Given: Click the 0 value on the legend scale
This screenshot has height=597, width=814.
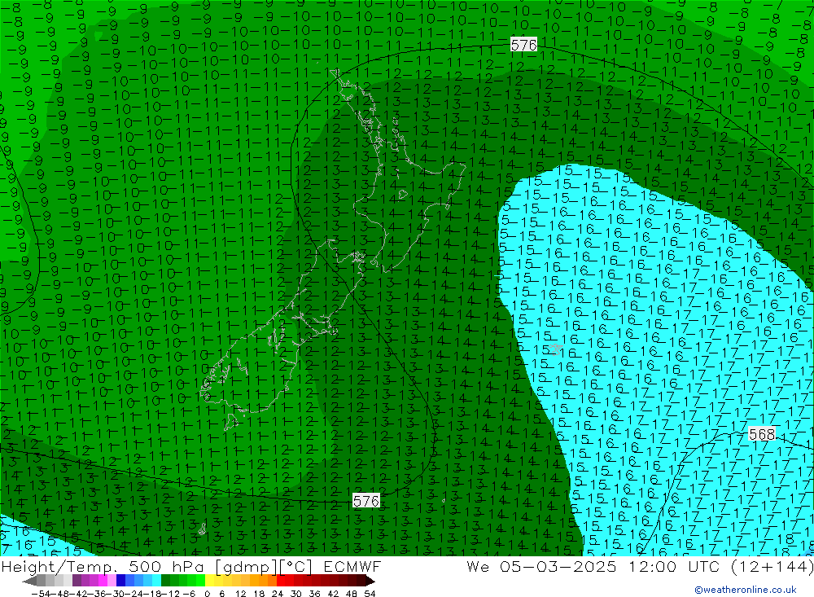Looking at the screenshot, I should click(207, 594).
